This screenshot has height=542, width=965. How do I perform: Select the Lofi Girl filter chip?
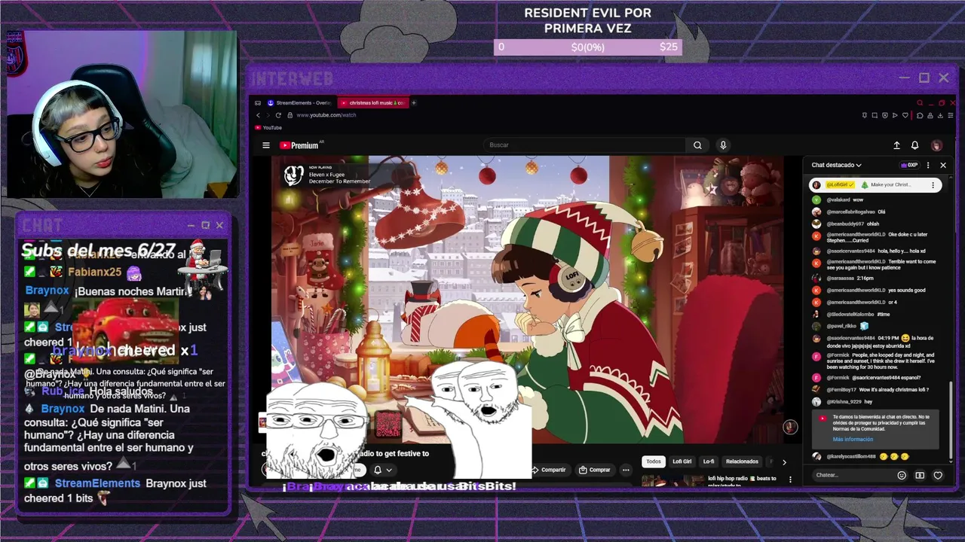682,461
